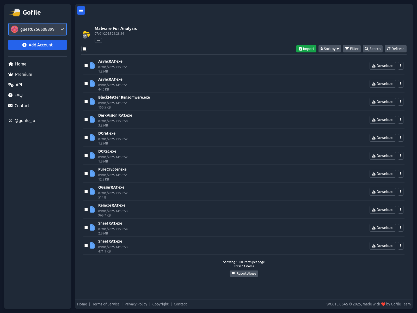Click the Malware For Analysis folder title
Image resolution: width=417 pixels, height=313 pixels.
[116, 28]
